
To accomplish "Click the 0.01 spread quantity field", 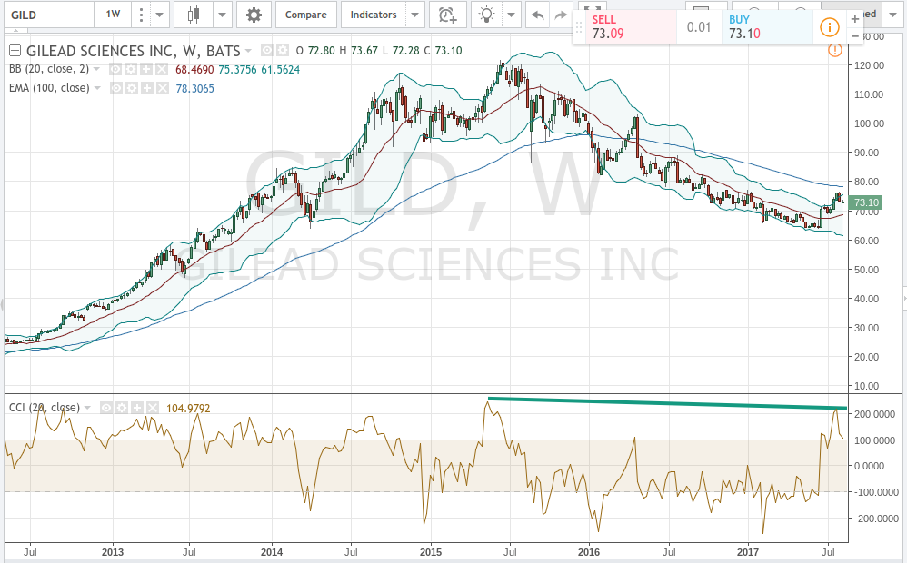I will tap(699, 27).
